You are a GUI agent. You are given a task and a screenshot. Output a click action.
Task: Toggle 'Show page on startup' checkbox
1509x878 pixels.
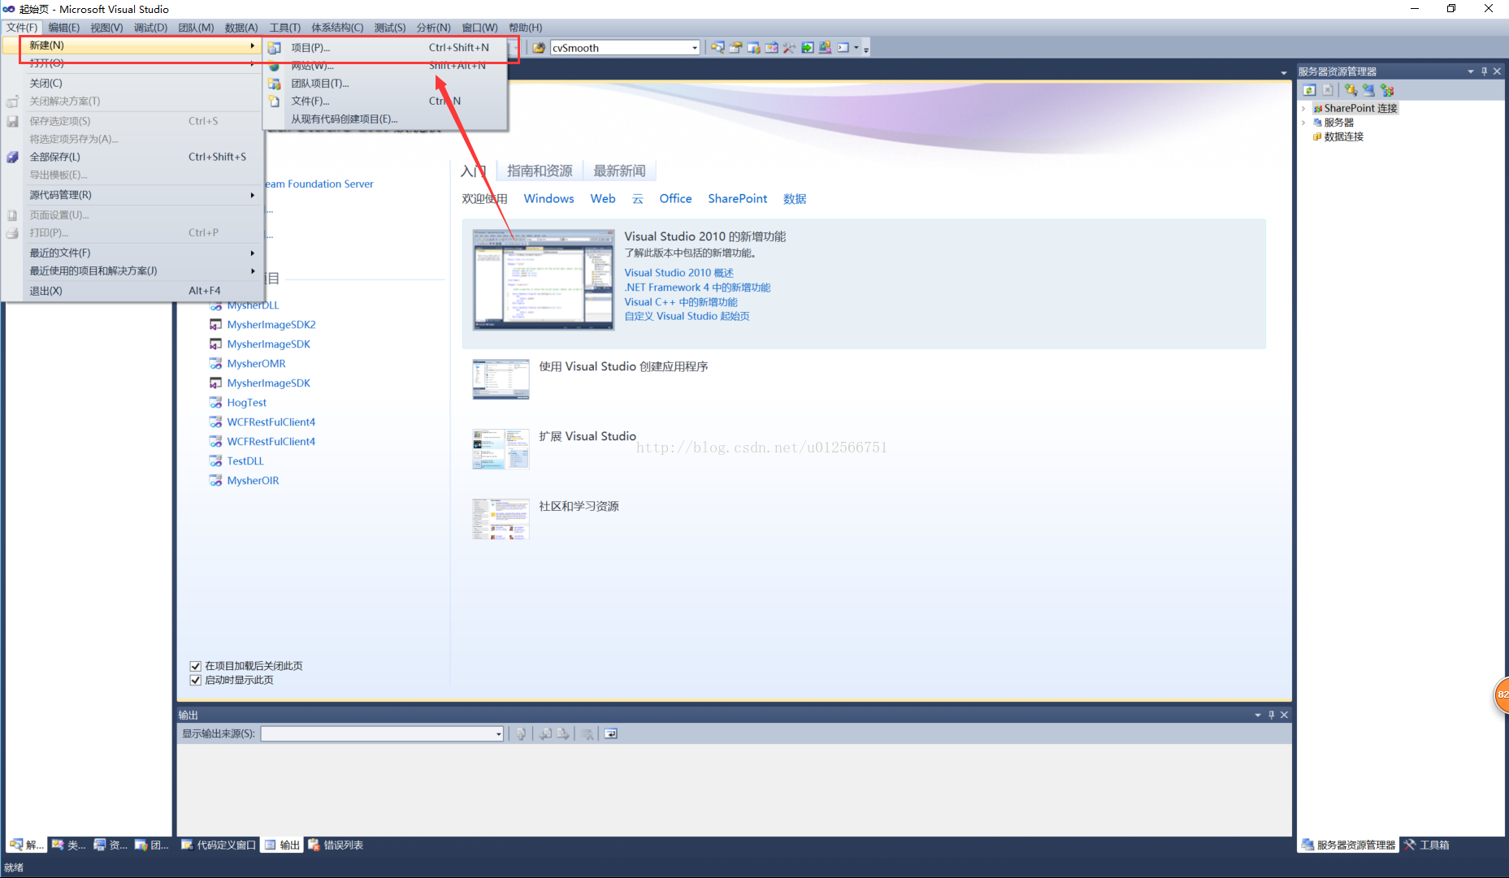pos(195,681)
